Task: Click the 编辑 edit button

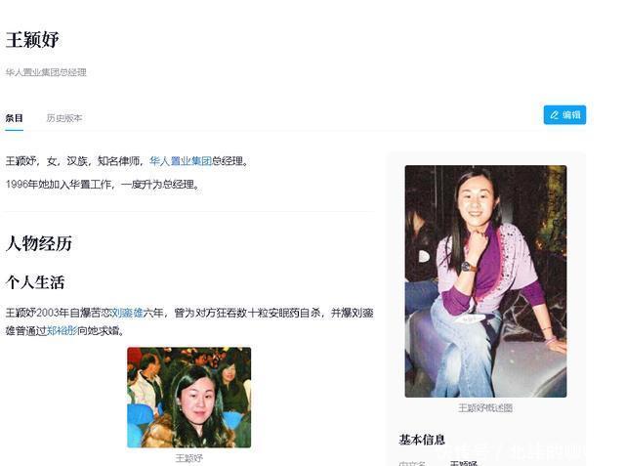Action: [564, 115]
